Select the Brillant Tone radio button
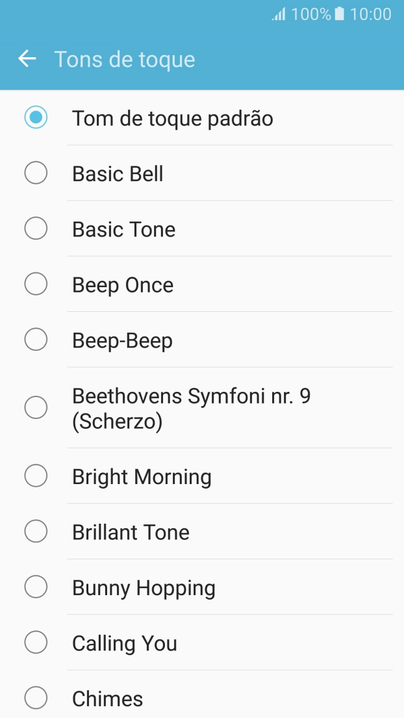This screenshot has height=718, width=404. click(36, 532)
